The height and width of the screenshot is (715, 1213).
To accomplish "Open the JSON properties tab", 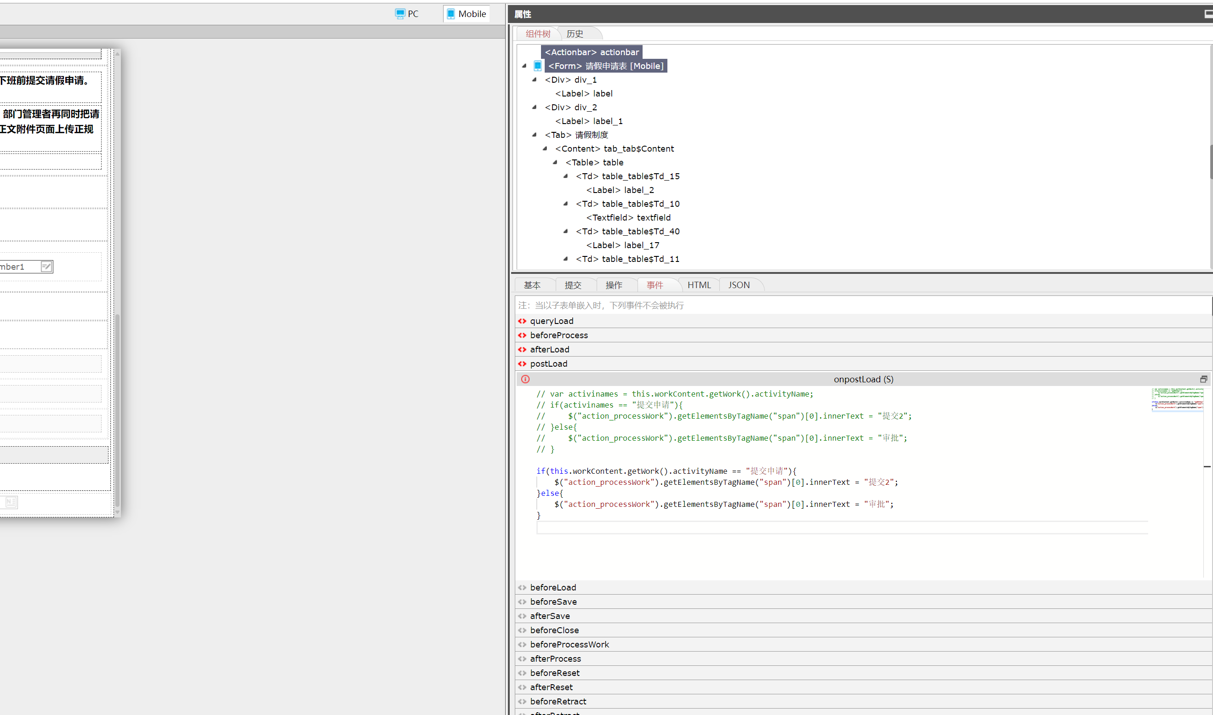I will 738,285.
